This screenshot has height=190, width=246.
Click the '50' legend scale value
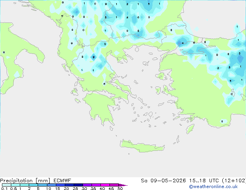pos(120,188)
